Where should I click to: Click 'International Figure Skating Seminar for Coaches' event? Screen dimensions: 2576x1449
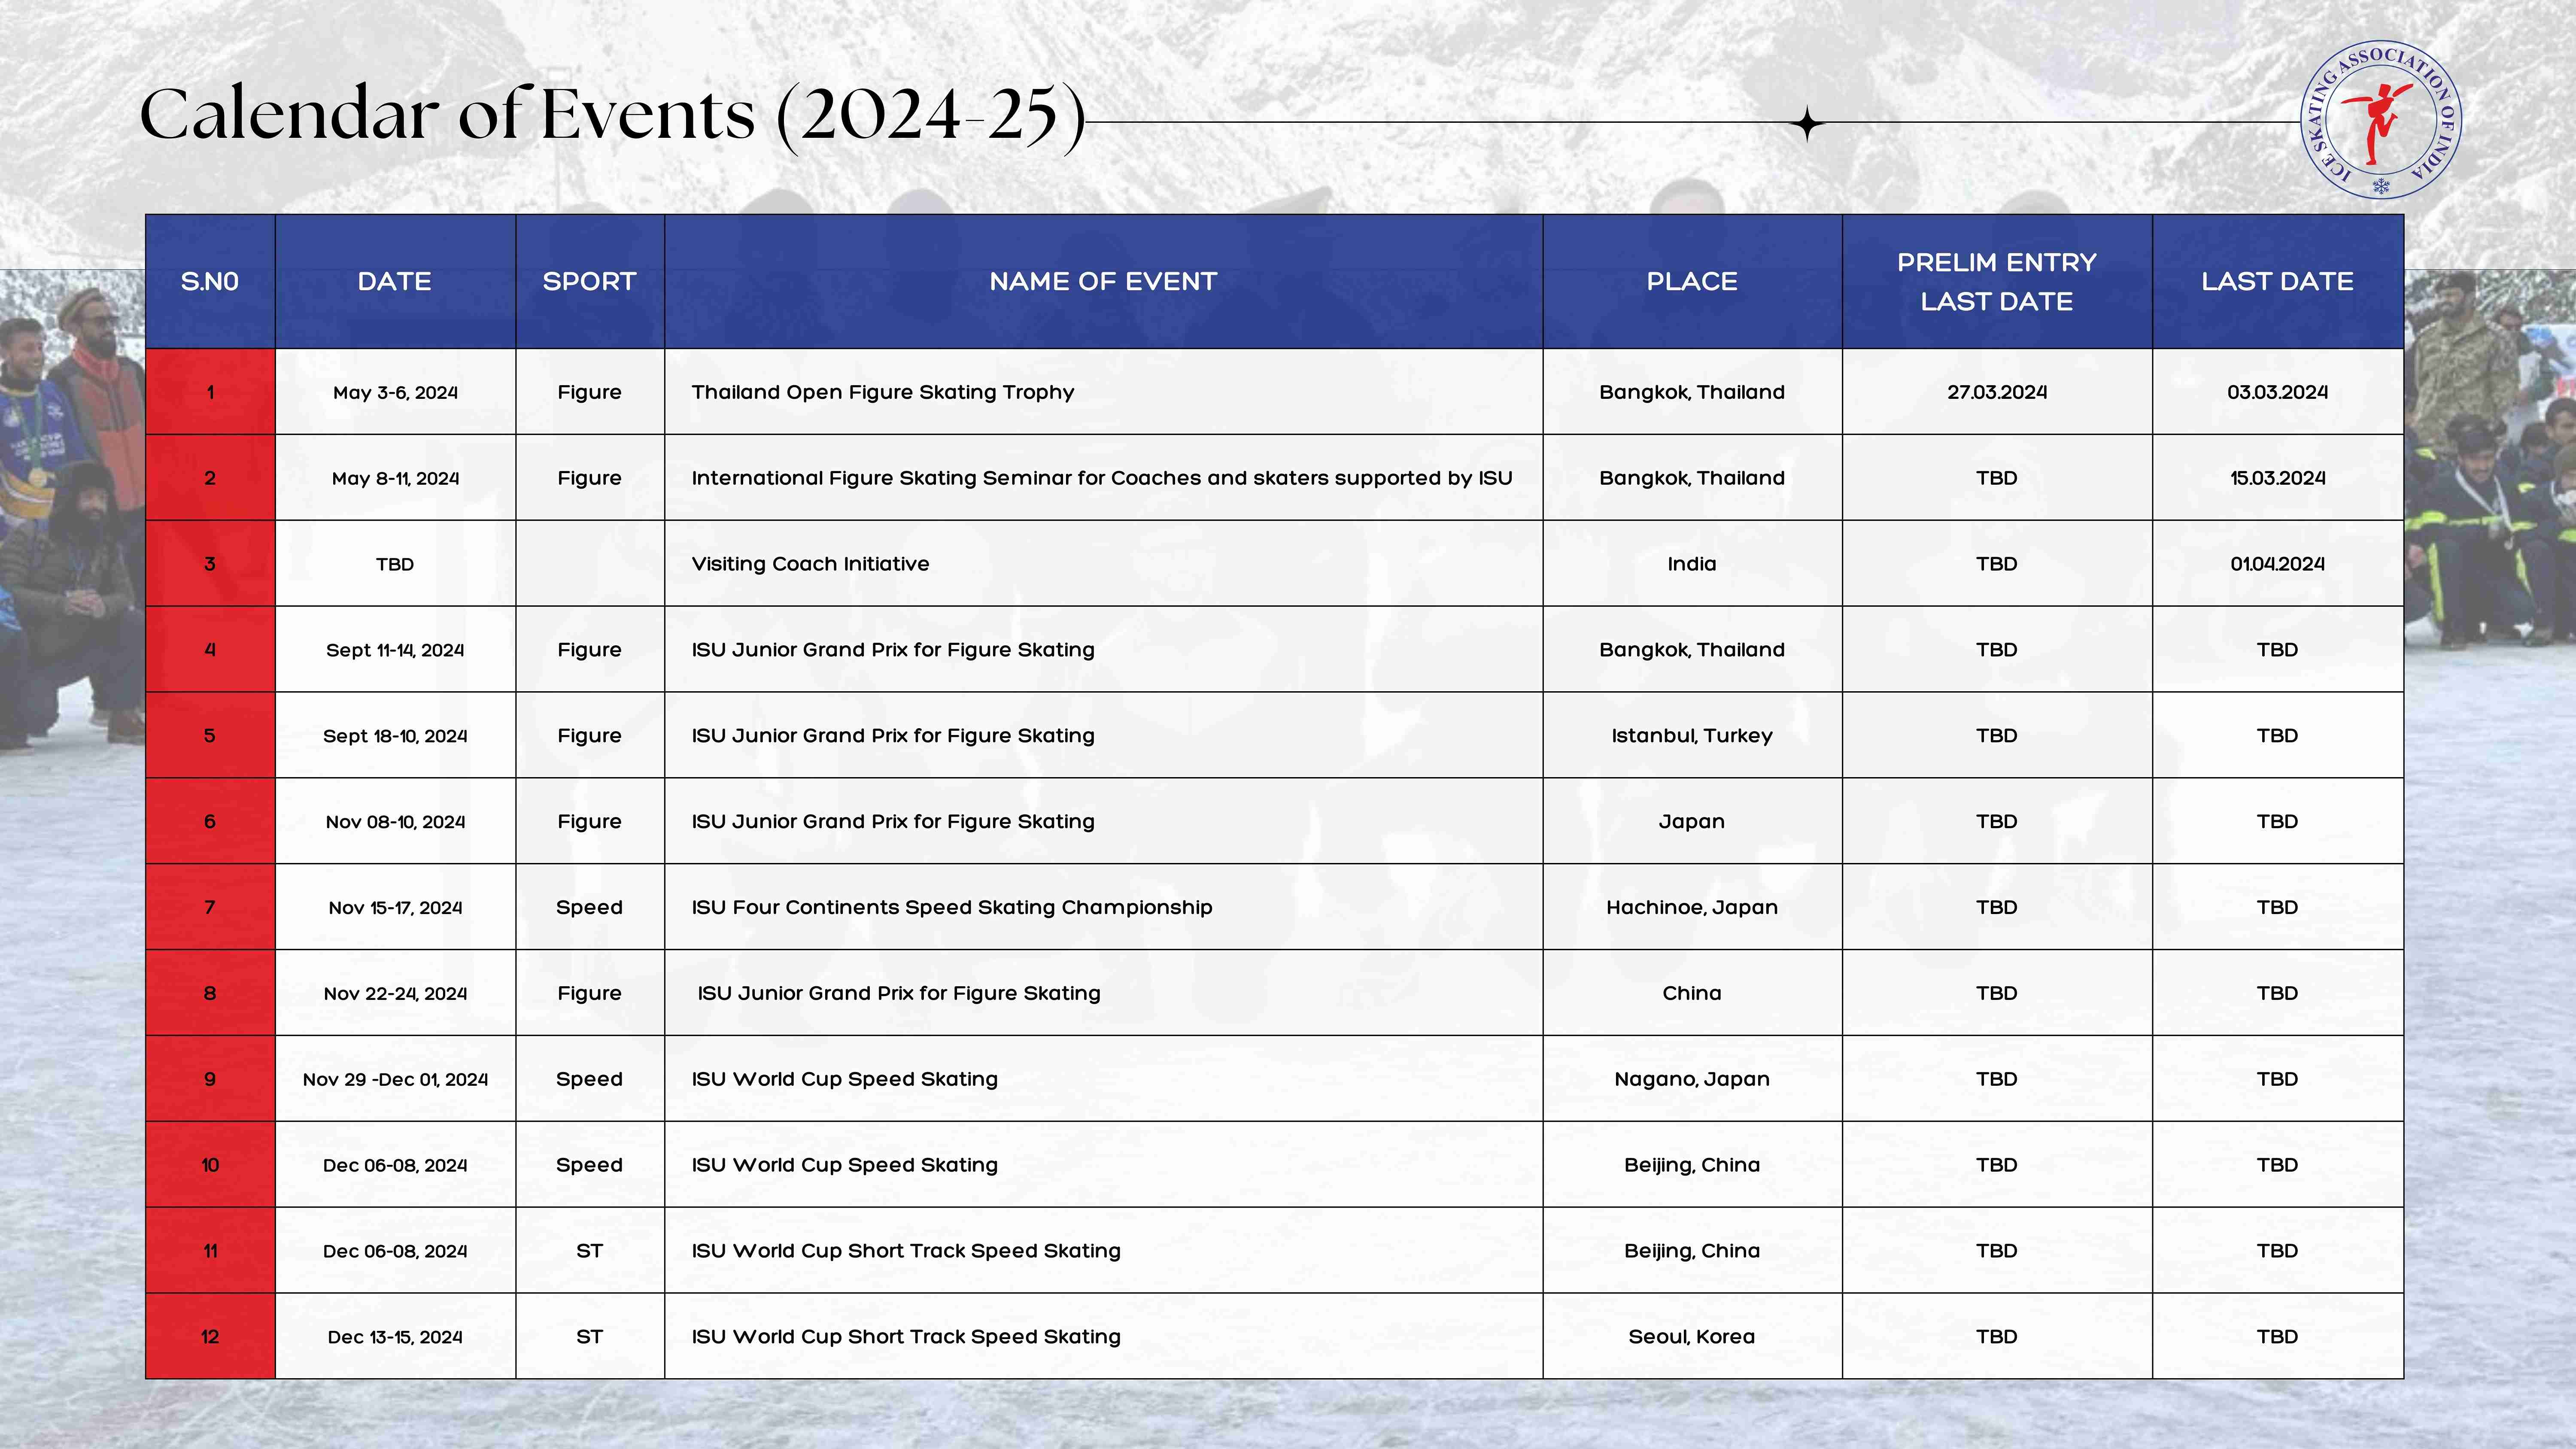click(x=1102, y=478)
